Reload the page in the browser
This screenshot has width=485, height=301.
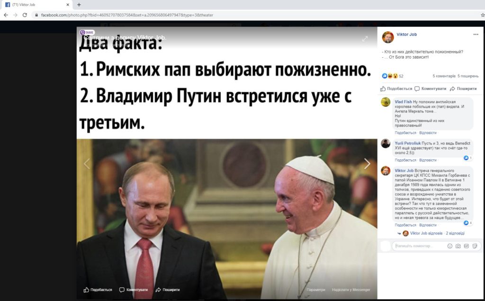[25, 15]
